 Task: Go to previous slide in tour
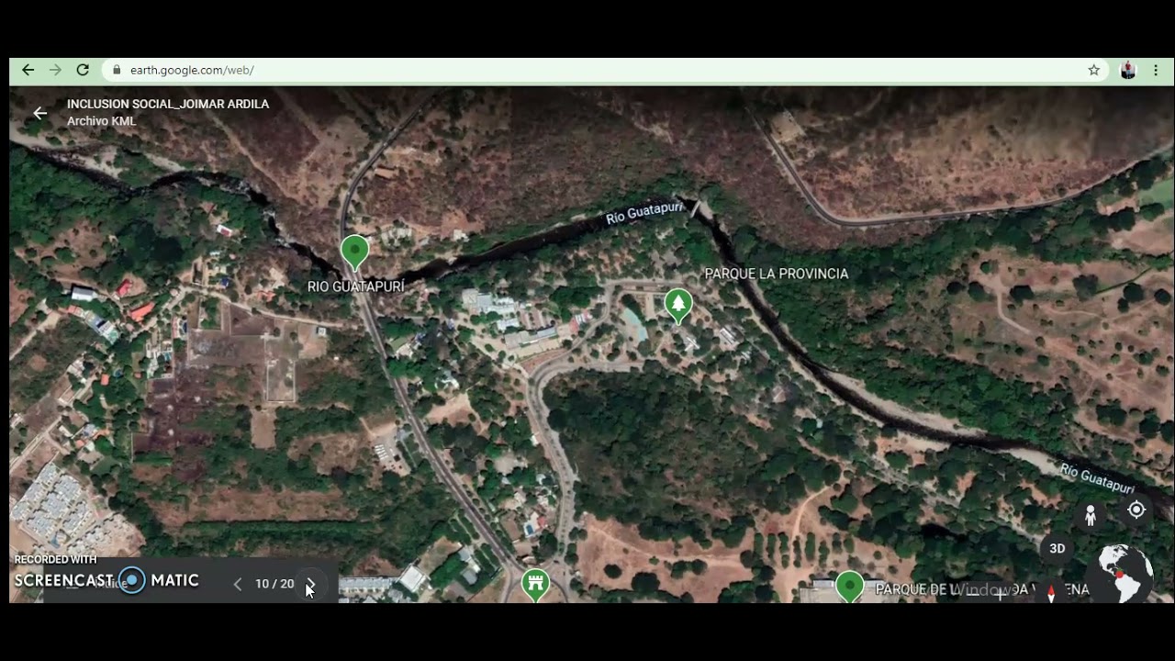(x=238, y=584)
